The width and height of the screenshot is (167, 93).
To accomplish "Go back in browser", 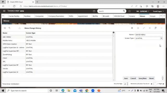I will pos(3,6).
